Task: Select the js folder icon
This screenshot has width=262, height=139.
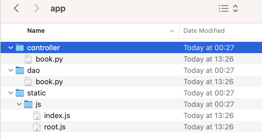Action: pyautogui.click(x=28, y=104)
